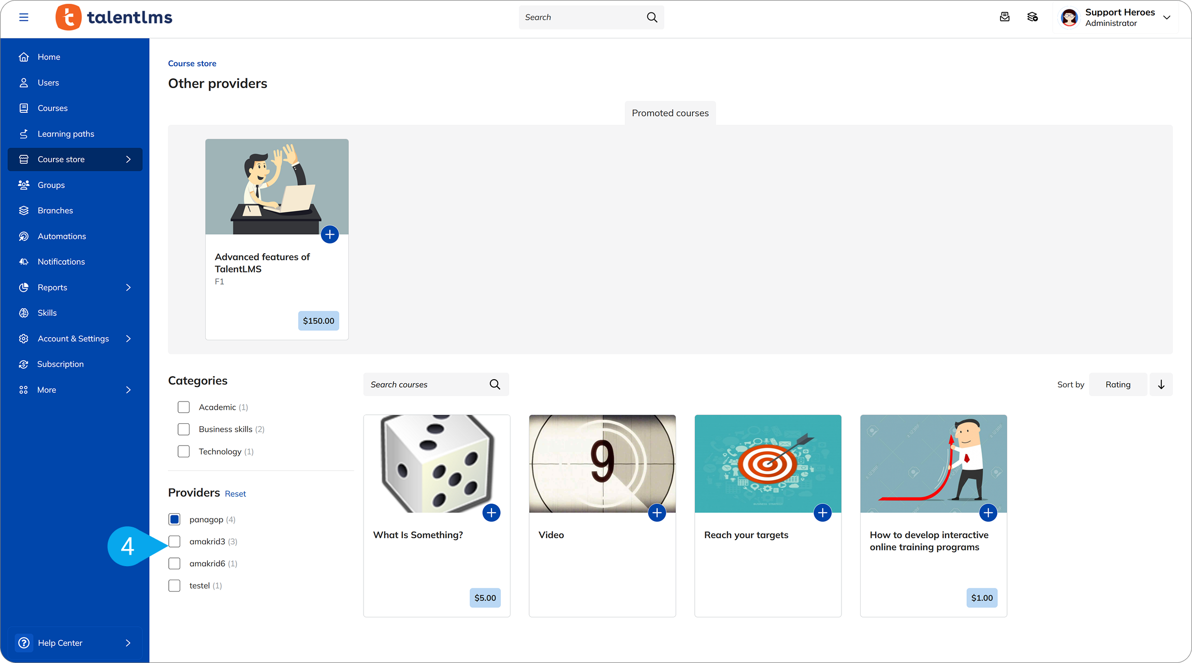Screen dimensions: 1192x663
Task: Reset the Providers filters
Action: pyautogui.click(x=236, y=493)
